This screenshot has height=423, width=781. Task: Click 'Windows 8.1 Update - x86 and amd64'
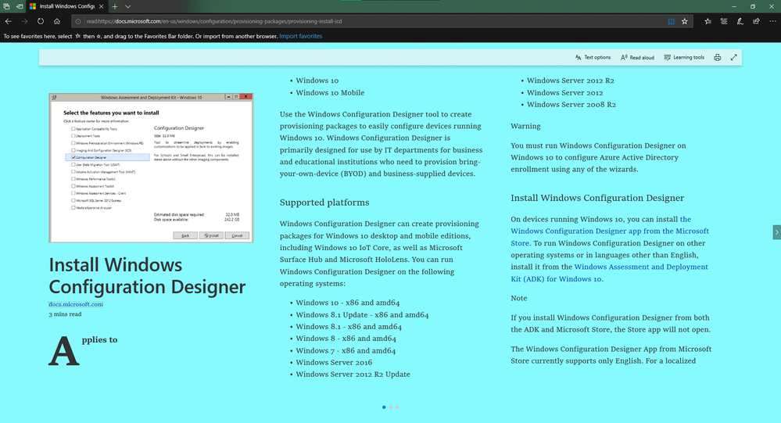coord(362,315)
